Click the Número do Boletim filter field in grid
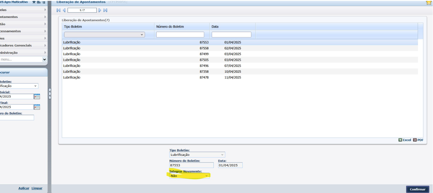 coord(180,35)
